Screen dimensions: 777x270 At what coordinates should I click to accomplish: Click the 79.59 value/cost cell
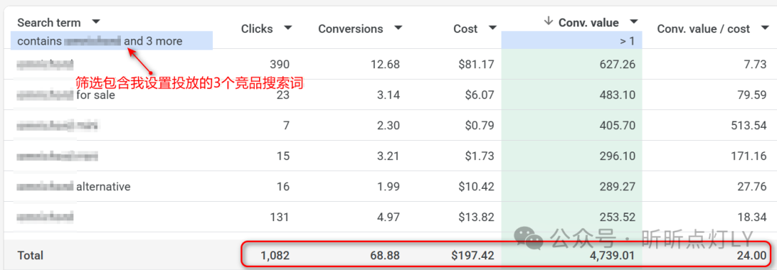[x=753, y=95]
